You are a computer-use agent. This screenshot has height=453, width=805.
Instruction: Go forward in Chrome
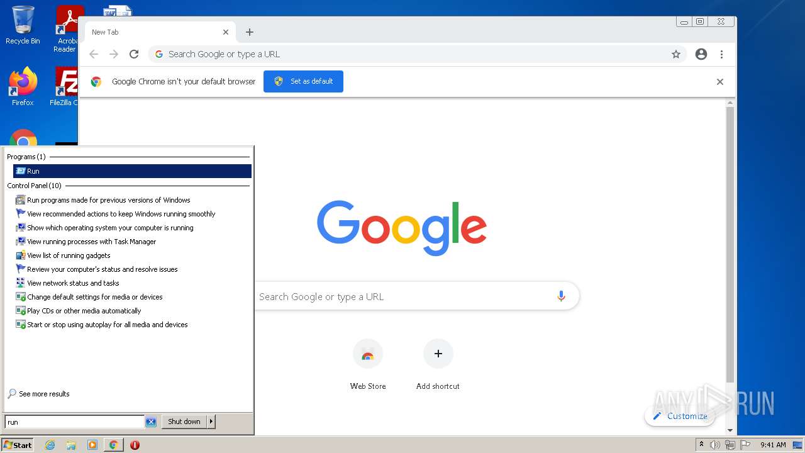(x=114, y=54)
